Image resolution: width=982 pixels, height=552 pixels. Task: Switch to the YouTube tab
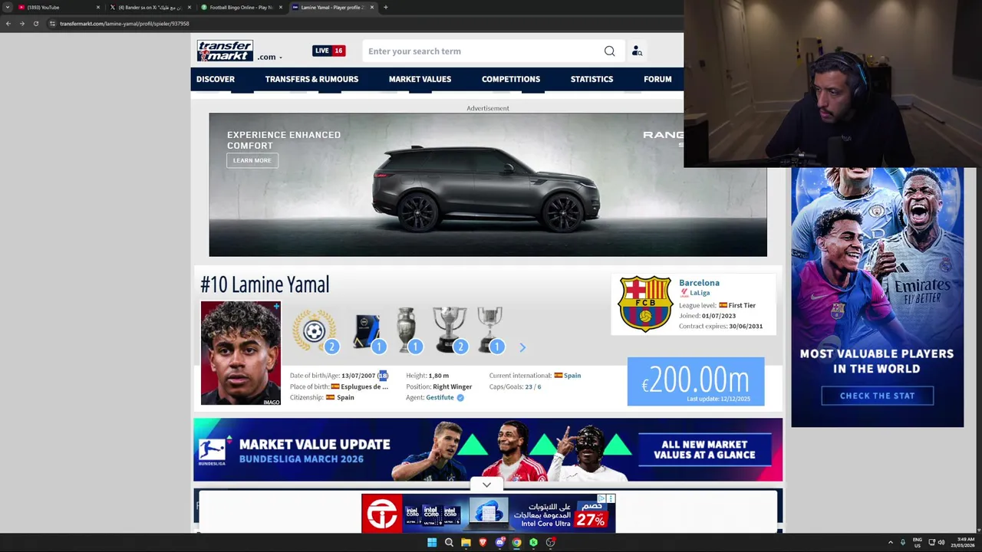[58, 7]
